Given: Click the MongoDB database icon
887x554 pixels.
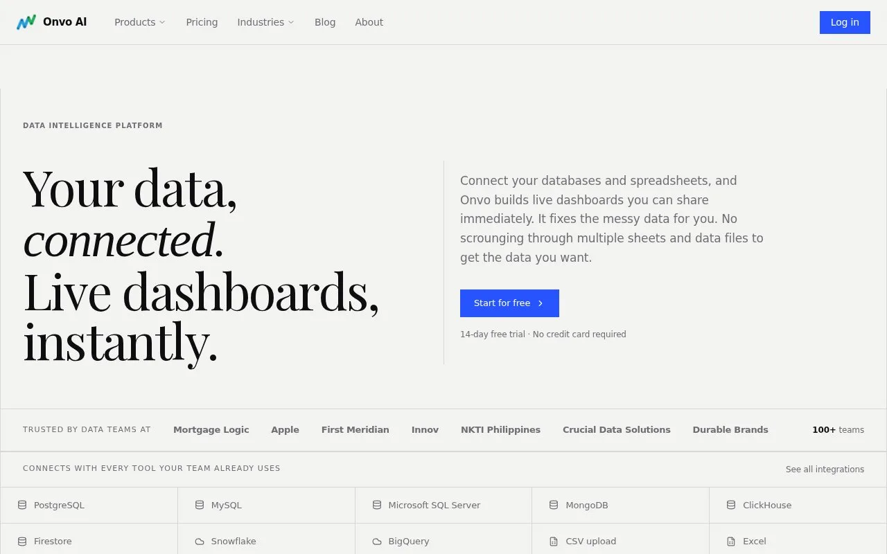Looking at the screenshot, I should pyautogui.click(x=554, y=505).
